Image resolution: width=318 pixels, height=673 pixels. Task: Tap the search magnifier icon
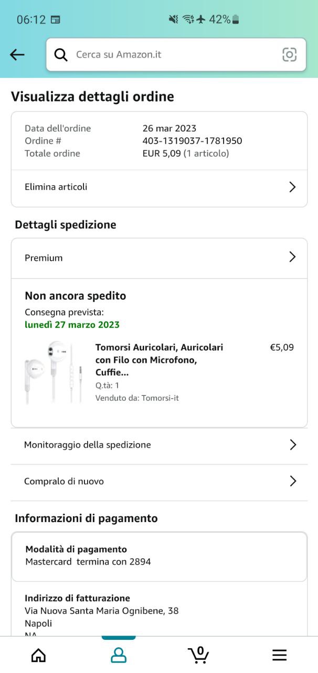pyautogui.click(x=61, y=55)
